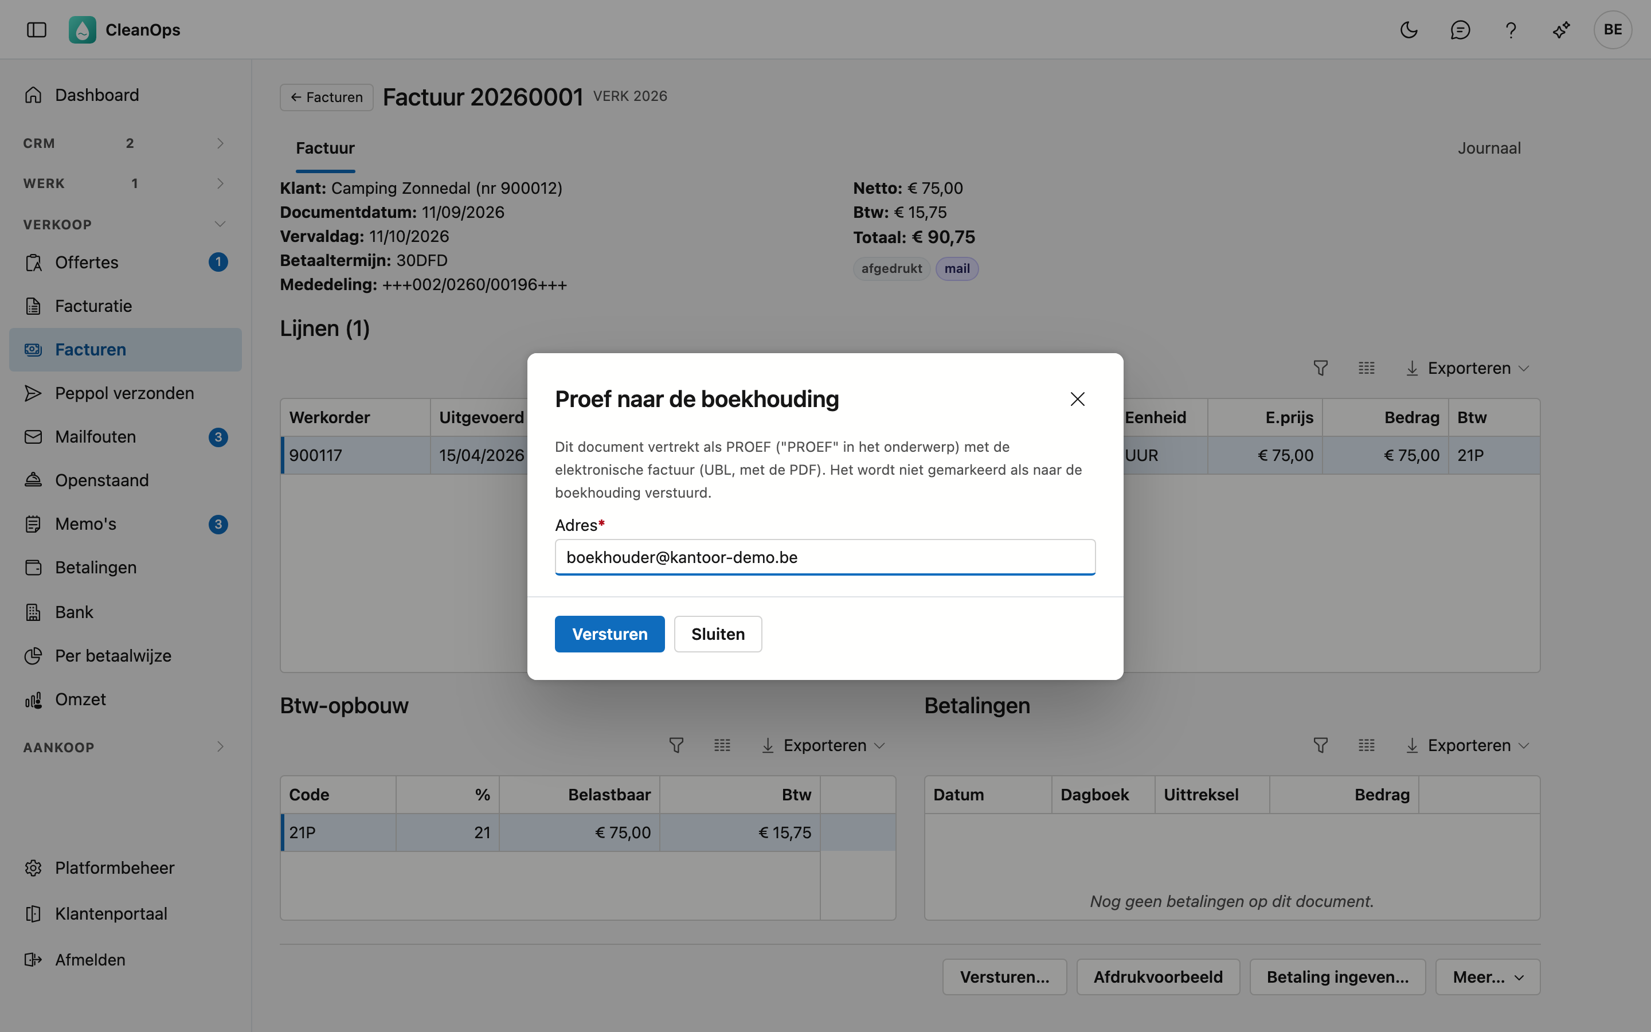Open Offertes in the sidebar
This screenshot has width=1651, height=1032.
(126, 263)
